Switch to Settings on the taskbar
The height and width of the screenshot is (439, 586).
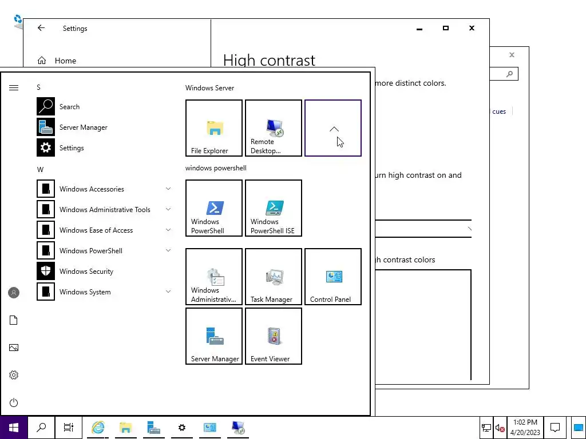click(181, 428)
